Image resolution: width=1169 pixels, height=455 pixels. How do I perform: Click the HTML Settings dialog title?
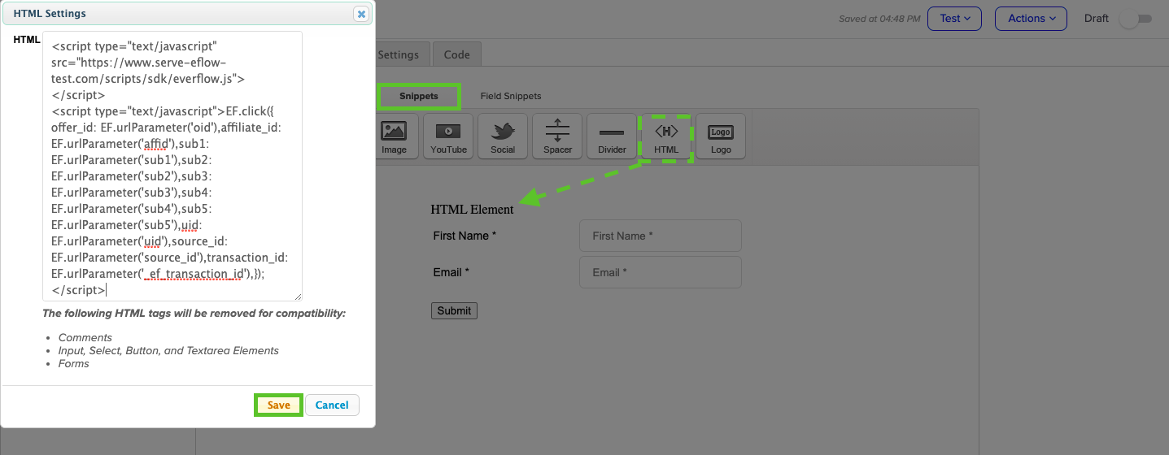(50, 14)
